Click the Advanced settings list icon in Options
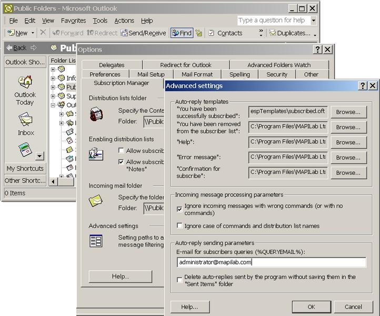Viewport: 380px width, 316px height. [96, 241]
